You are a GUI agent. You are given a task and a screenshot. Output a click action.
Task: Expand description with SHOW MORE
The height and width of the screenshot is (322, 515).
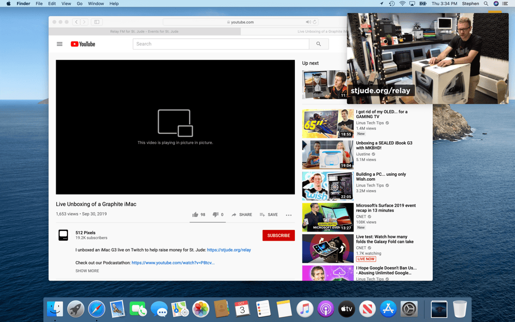87,271
